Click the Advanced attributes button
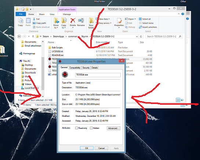Image resolution: width=200 pixels, height=160 pixels. (x=113, y=128)
